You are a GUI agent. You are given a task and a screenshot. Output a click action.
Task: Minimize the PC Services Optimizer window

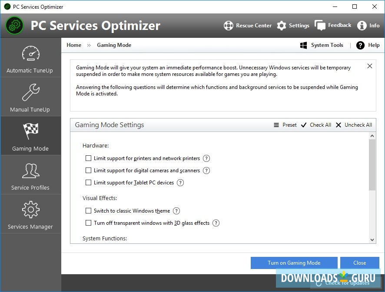click(x=335, y=7)
